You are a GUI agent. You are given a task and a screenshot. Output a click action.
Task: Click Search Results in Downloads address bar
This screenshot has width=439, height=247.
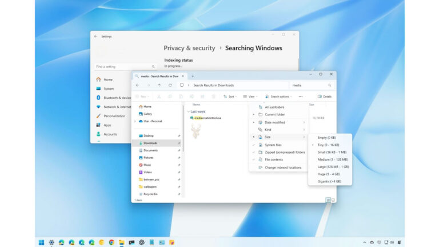213,85
